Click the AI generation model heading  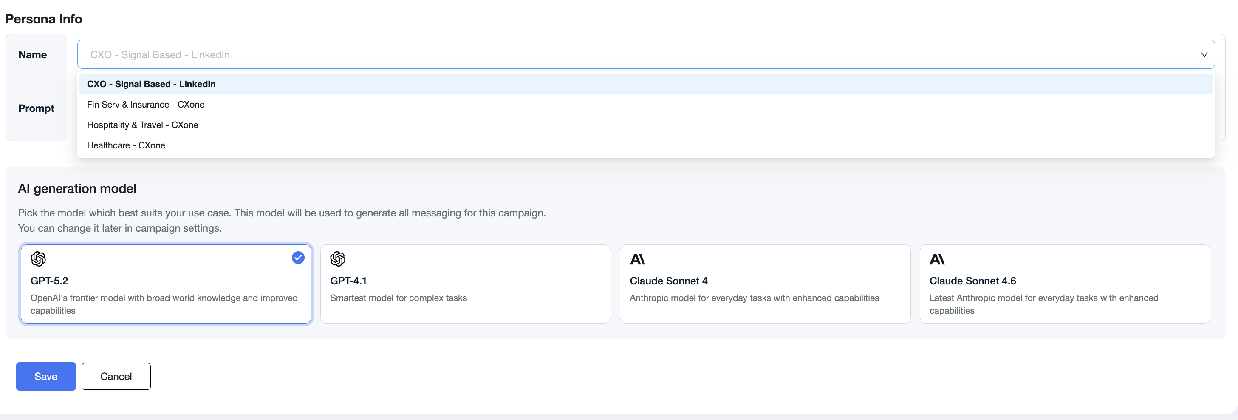point(77,189)
